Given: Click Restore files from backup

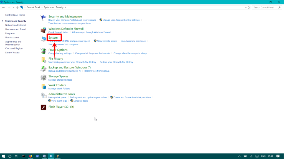Looking at the screenshot, I should pos(97,71).
